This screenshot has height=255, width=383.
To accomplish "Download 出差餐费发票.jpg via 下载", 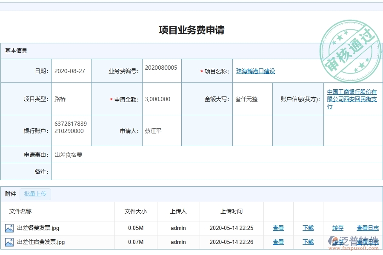I will [x=308, y=228].
